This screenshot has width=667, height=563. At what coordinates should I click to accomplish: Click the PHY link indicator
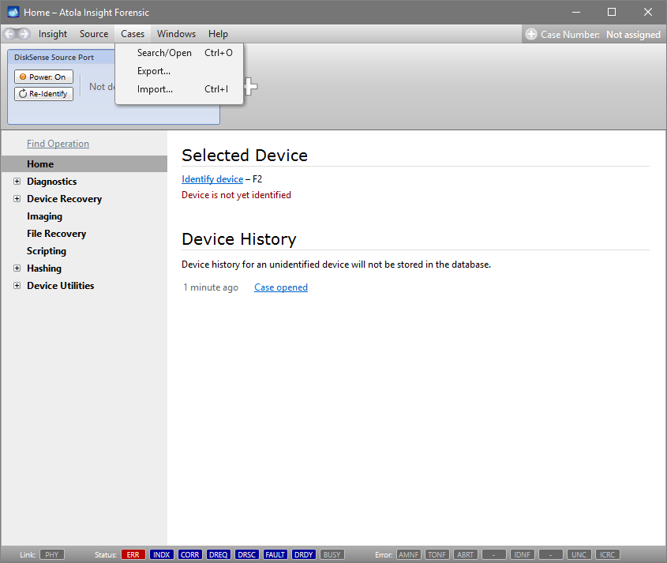(x=51, y=554)
